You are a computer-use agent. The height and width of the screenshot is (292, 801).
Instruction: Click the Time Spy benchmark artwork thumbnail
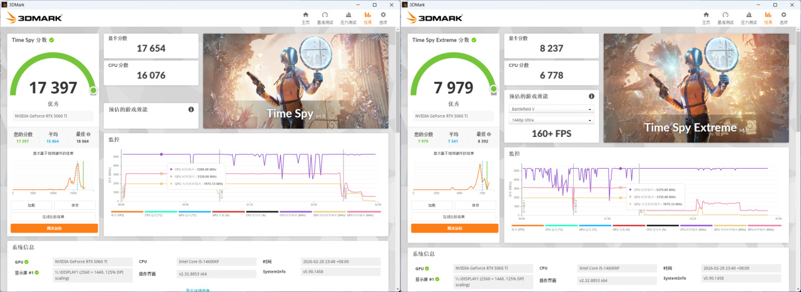295,81
